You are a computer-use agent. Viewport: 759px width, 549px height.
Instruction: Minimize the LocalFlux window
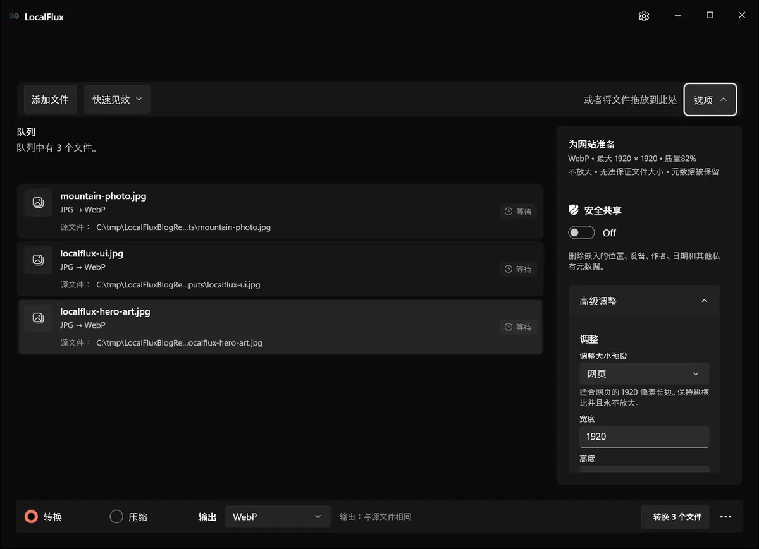point(677,16)
